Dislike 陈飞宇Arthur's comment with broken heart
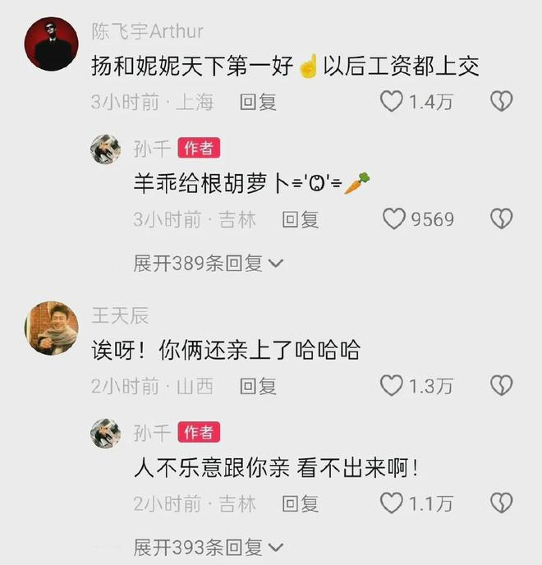 point(501,101)
